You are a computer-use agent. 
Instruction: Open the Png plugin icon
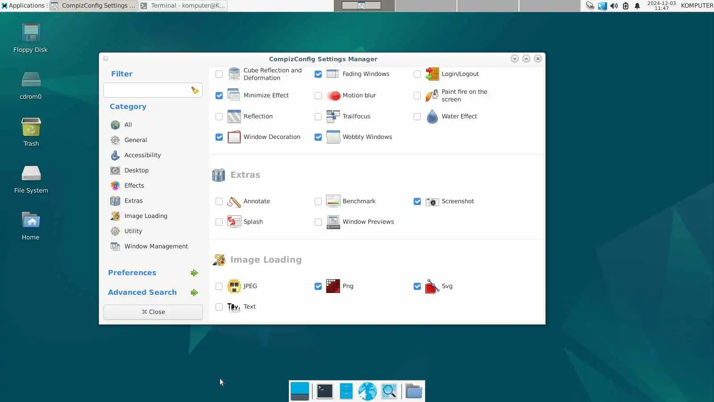click(x=333, y=286)
